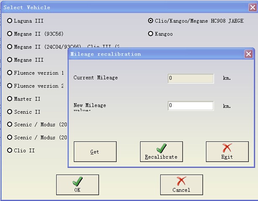Choose Fluence version 2 option
The image size is (258, 201).
10,86
